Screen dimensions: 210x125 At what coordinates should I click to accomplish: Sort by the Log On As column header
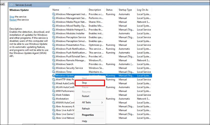tap(143, 10)
